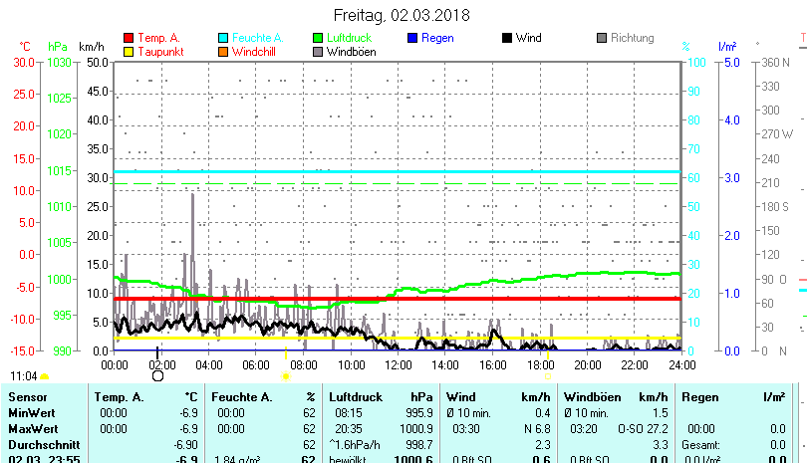Click the moon circle marker below 02:00
The width and height of the screenshot is (807, 463).
157,375
